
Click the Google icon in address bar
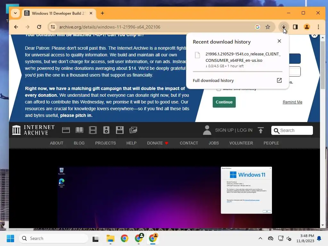point(258,27)
